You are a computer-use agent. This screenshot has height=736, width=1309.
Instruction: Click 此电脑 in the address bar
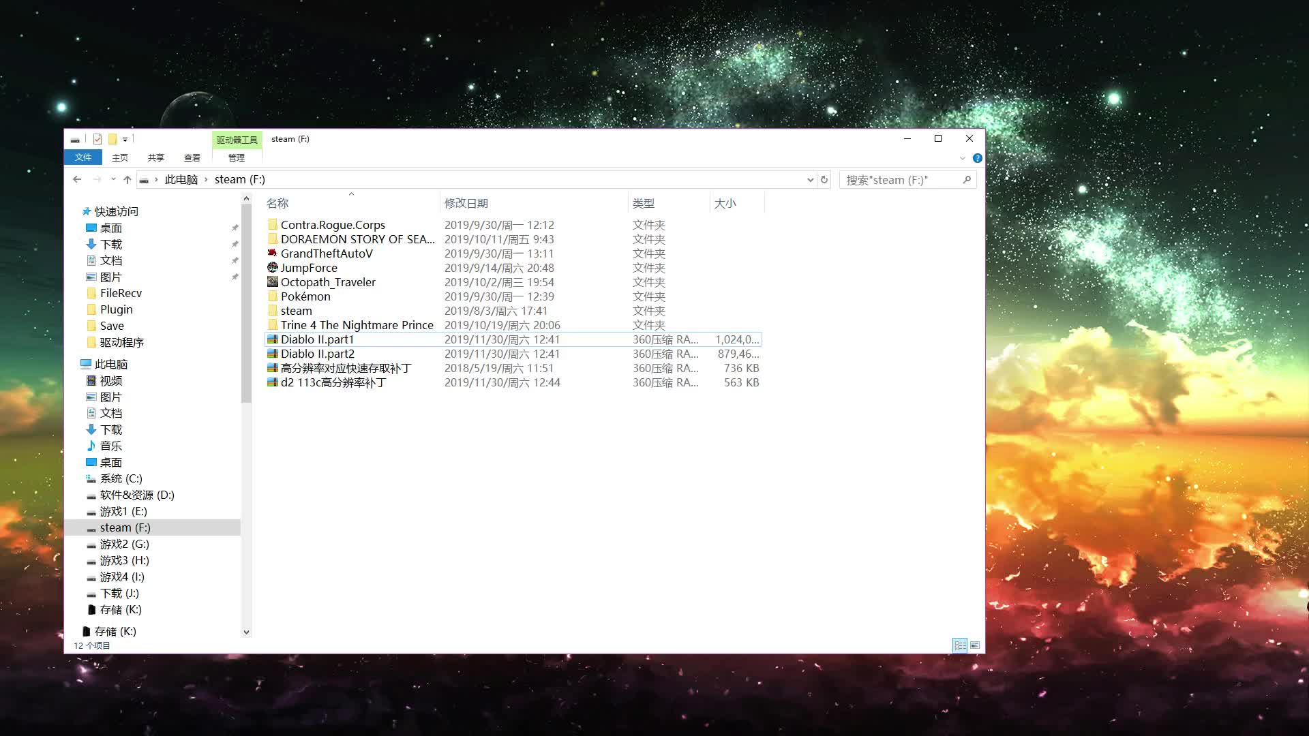tap(181, 180)
